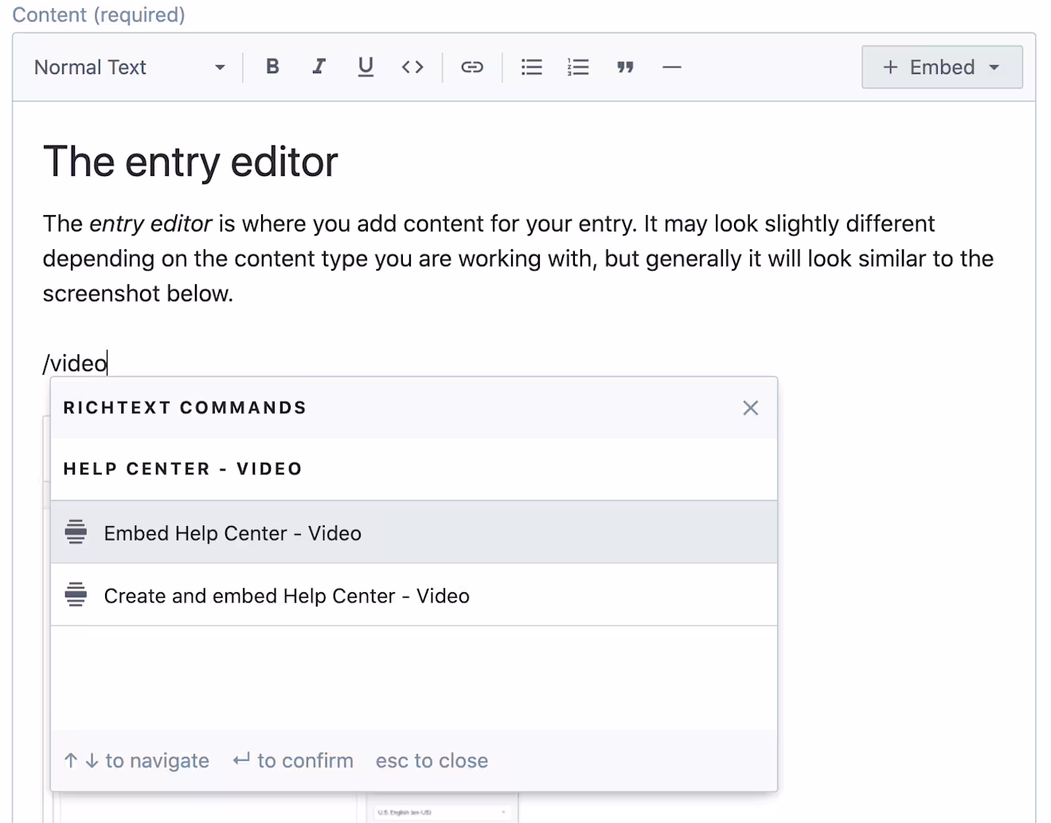Toggle bold formatting in toolbar
Image resolution: width=1051 pixels, height=823 pixels.
point(272,67)
